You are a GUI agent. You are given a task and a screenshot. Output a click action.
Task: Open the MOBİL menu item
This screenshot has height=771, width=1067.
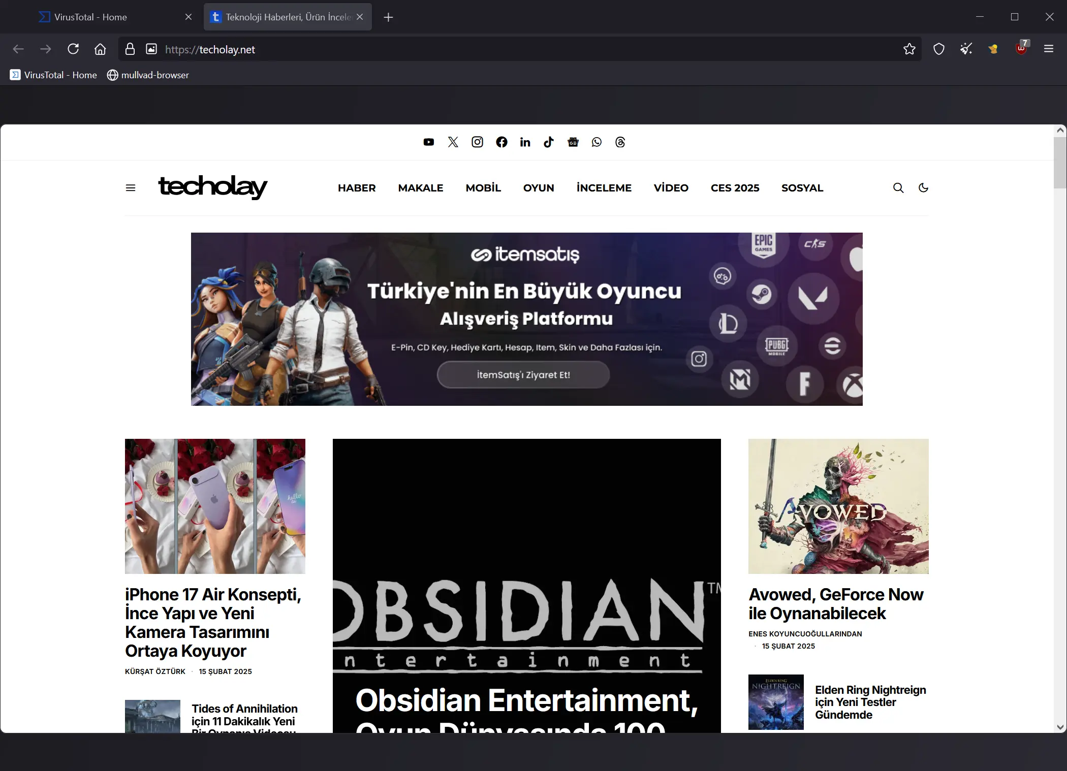(483, 188)
